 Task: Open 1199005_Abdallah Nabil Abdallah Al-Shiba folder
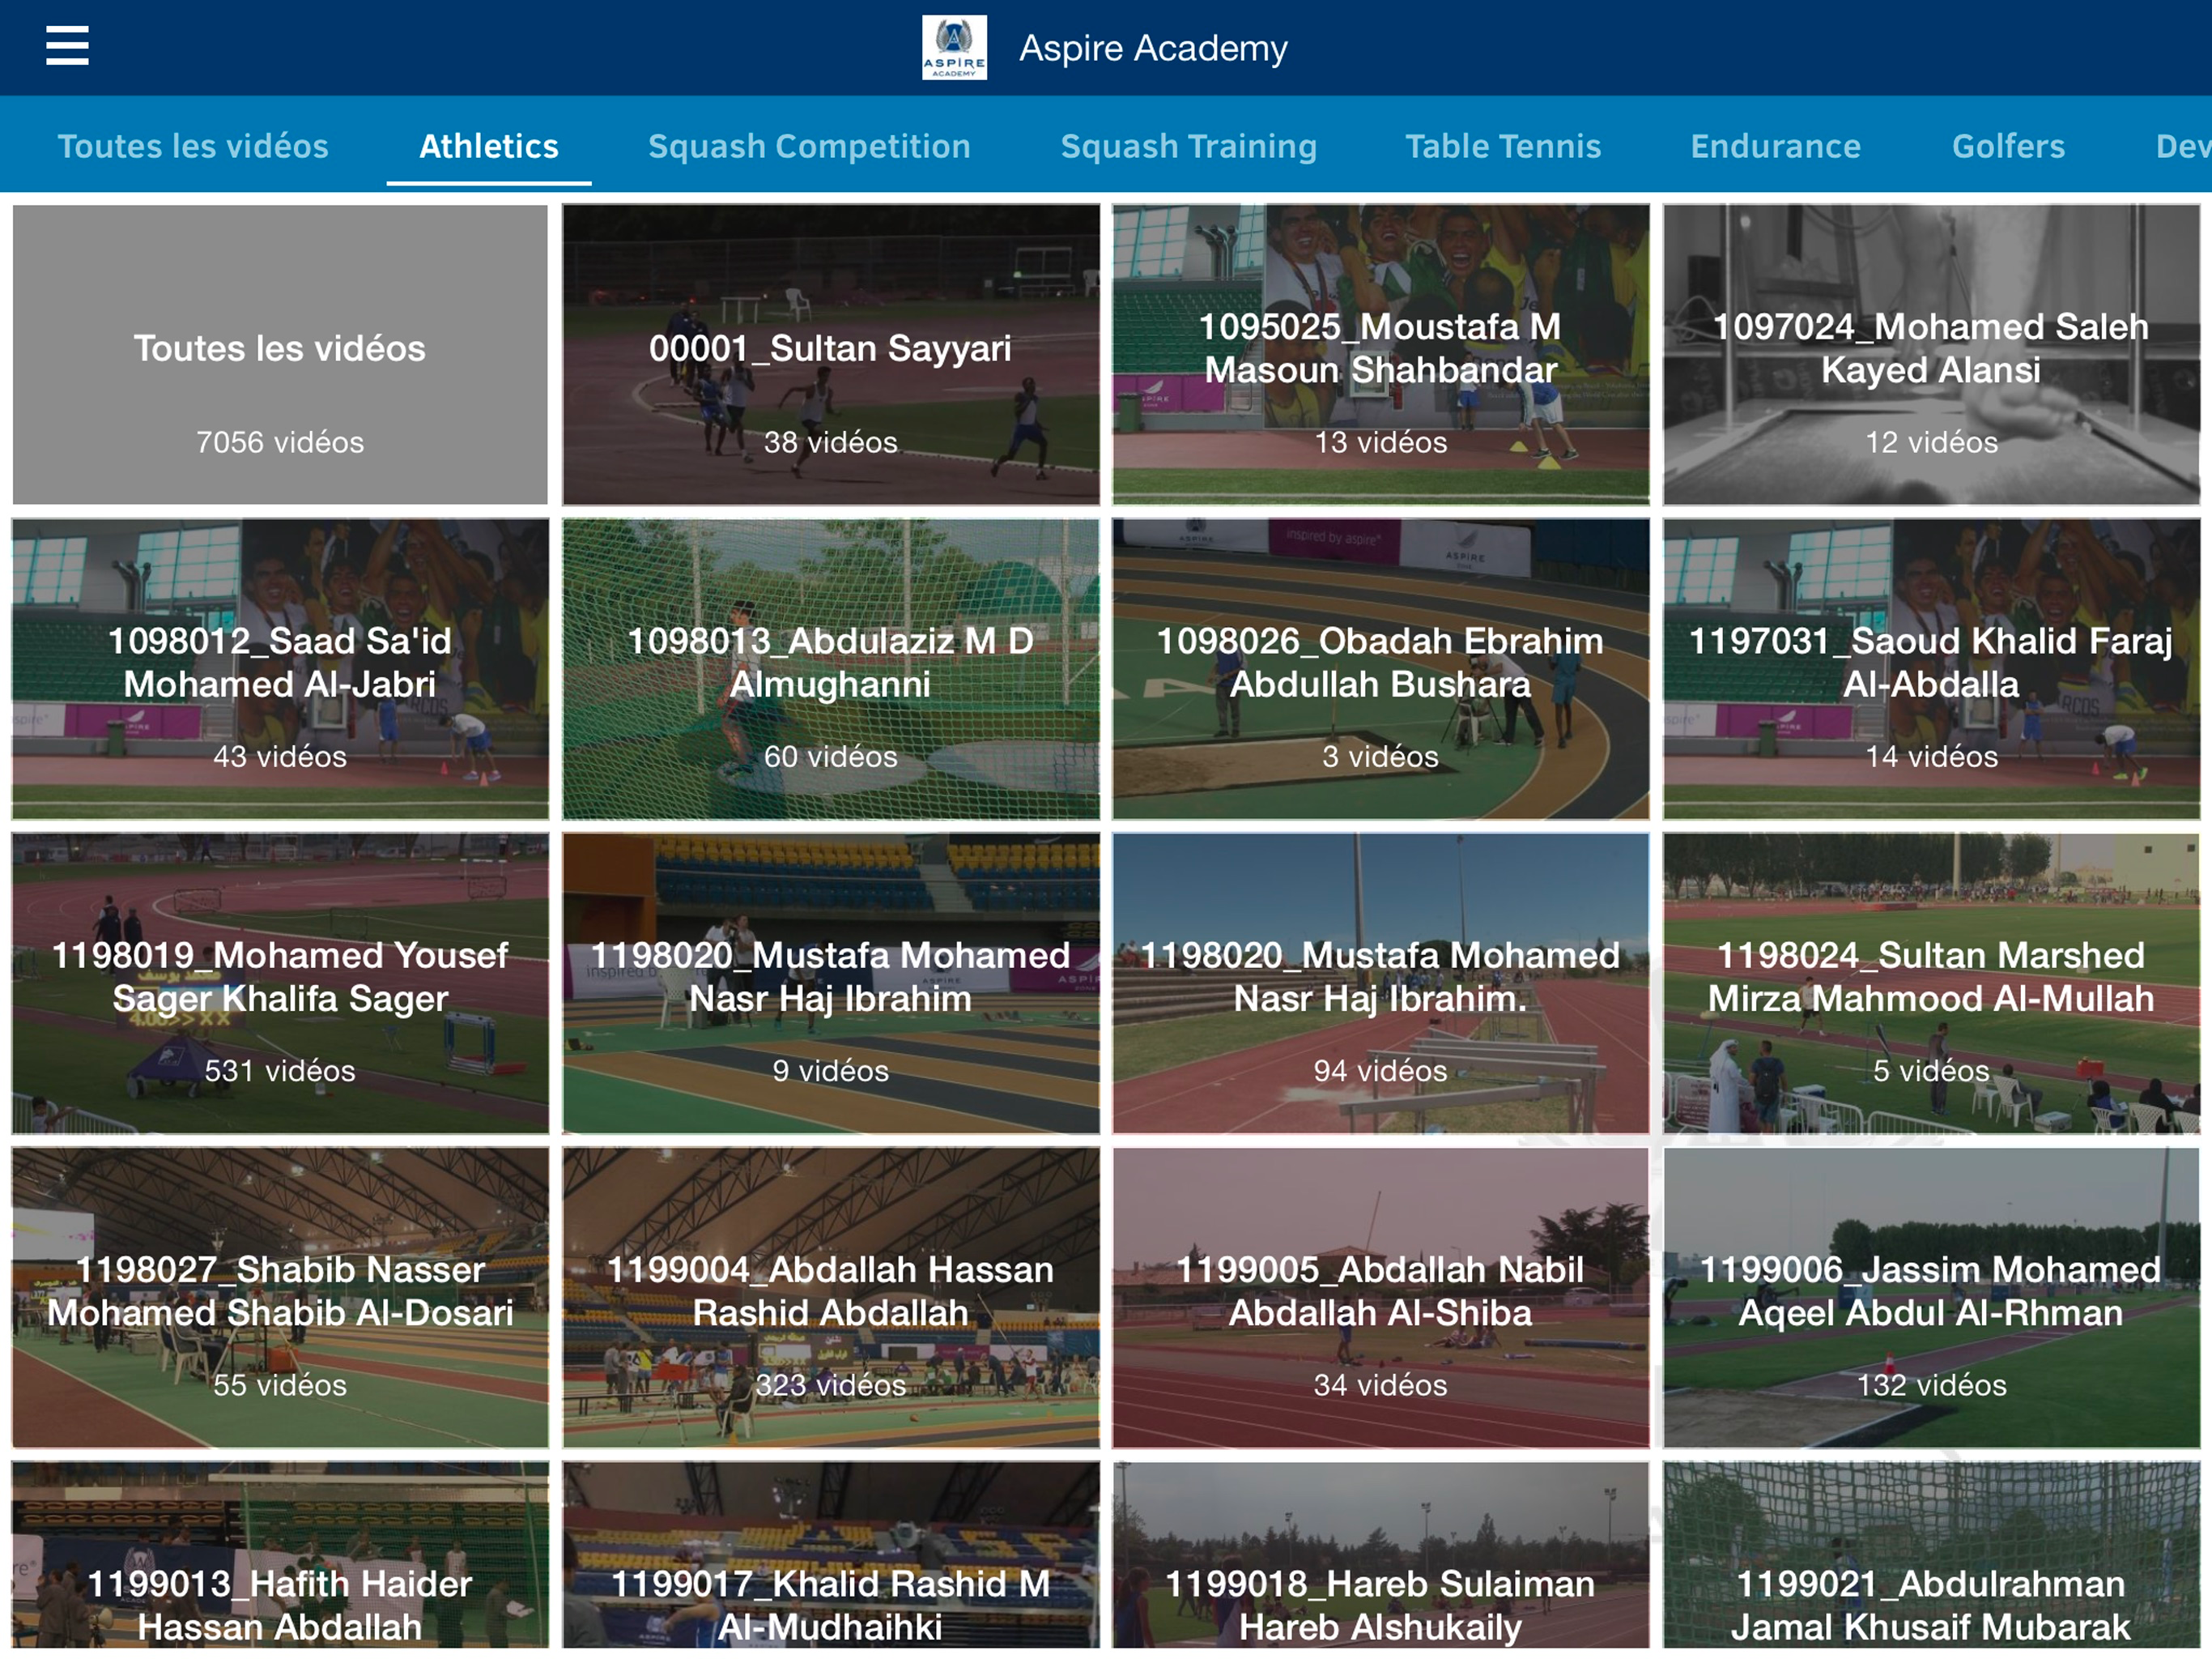tap(1380, 1297)
